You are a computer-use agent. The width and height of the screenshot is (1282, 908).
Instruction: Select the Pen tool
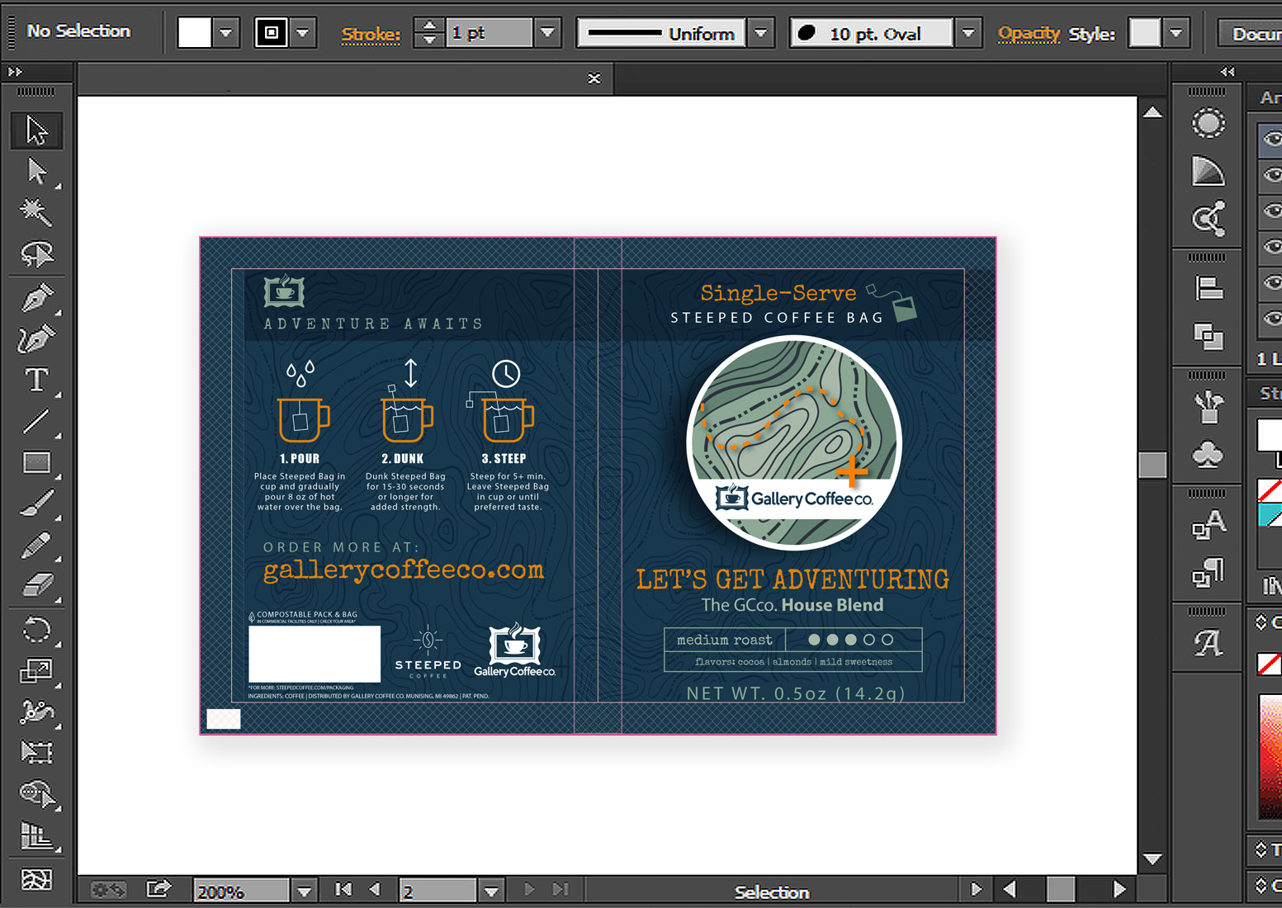[x=36, y=297]
